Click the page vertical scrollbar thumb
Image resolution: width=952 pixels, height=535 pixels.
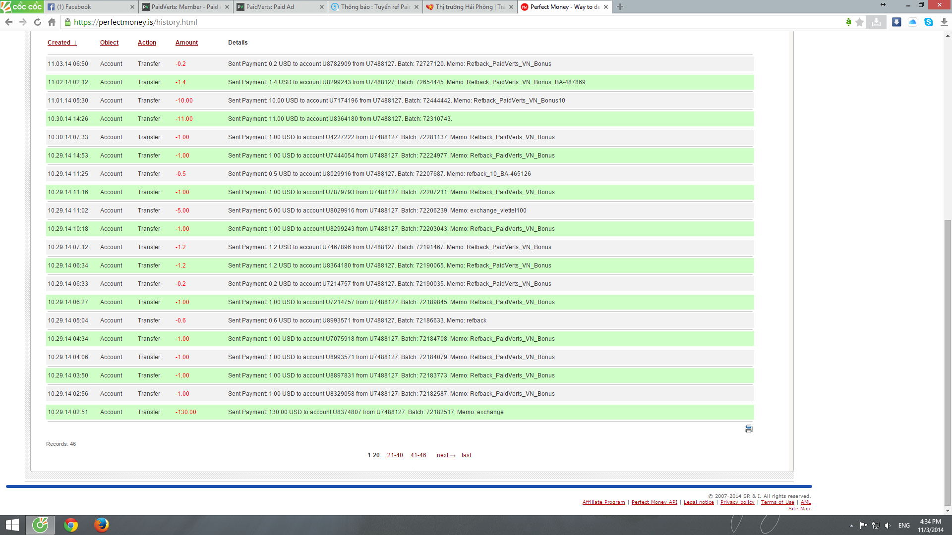click(x=948, y=362)
